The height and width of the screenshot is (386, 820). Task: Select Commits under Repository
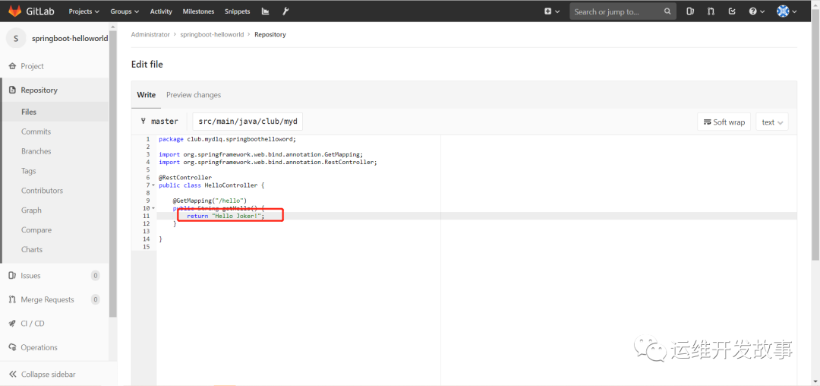click(x=36, y=131)
